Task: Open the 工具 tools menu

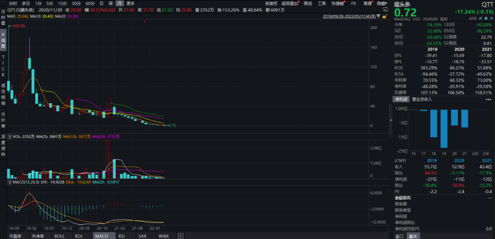Action: tap(322, 4)
